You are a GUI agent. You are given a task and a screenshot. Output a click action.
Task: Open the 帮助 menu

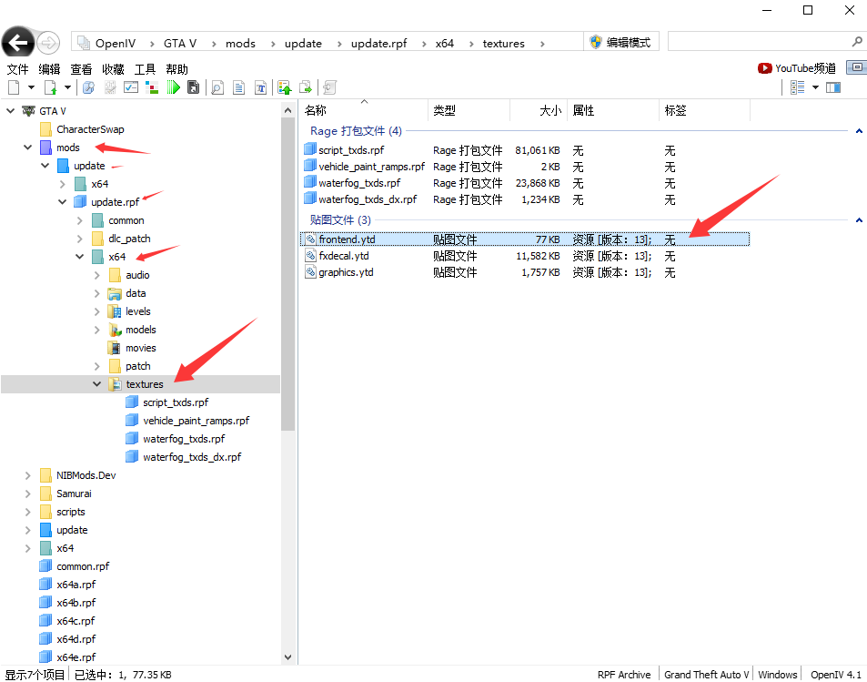point(176,69)
